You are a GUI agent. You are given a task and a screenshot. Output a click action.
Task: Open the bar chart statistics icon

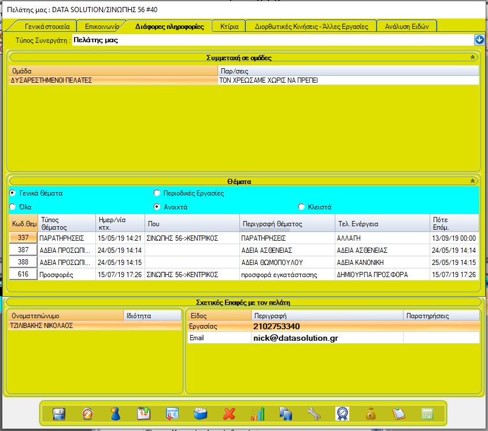pos(257,414)
